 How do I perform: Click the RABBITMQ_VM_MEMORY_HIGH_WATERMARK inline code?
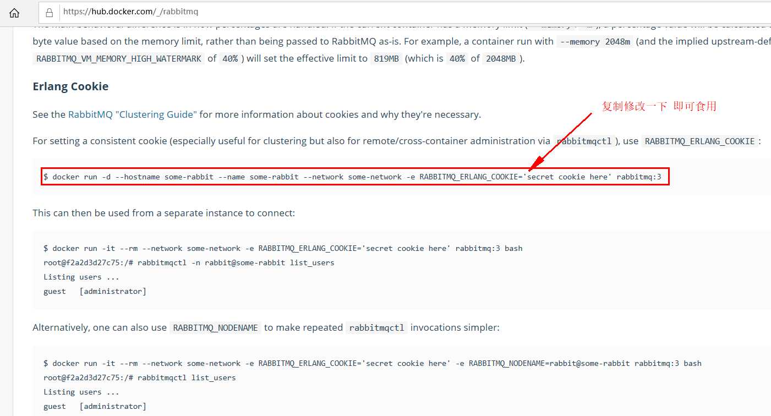[119, 59]
